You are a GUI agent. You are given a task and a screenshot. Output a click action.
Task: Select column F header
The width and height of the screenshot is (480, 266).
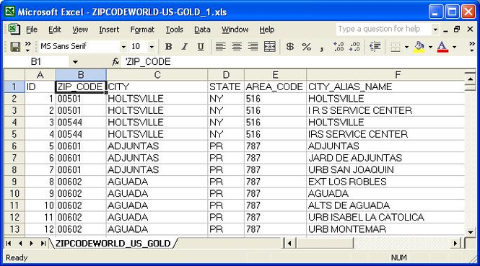click(x=385, y=75)
